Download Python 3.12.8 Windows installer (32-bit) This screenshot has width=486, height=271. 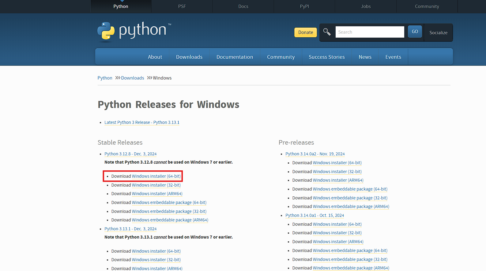coord(156,185)
